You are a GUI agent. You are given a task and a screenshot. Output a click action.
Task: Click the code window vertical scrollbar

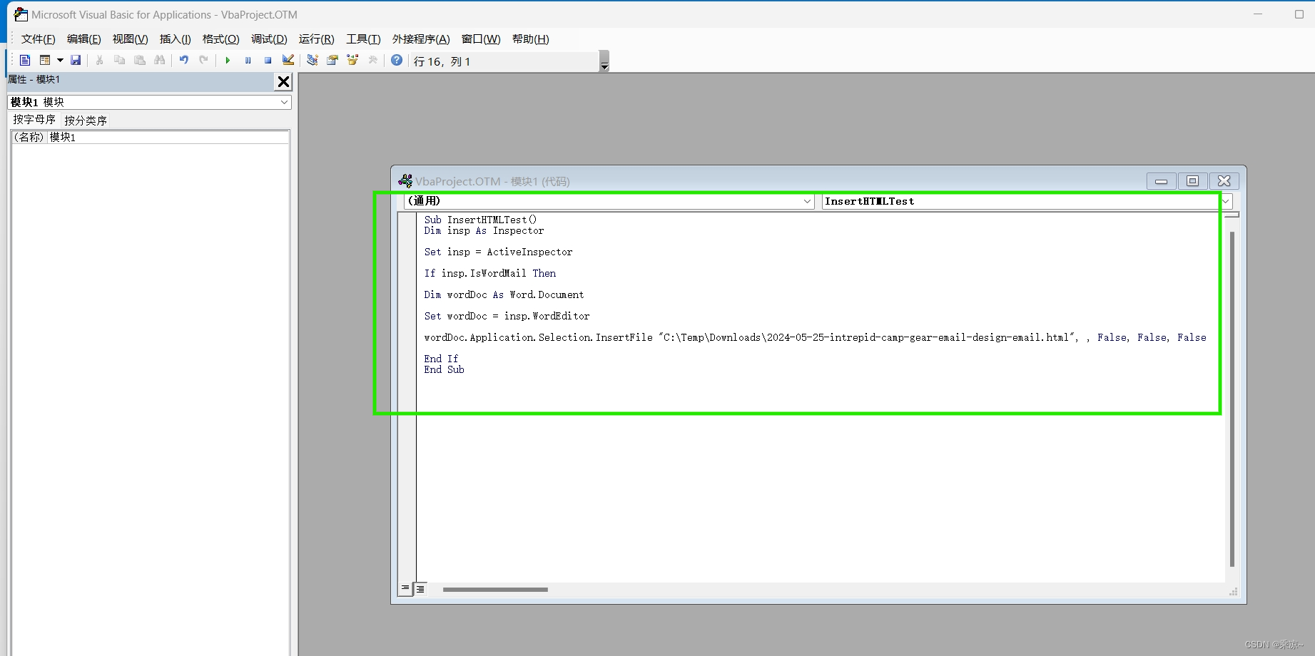coord(1232,399)
